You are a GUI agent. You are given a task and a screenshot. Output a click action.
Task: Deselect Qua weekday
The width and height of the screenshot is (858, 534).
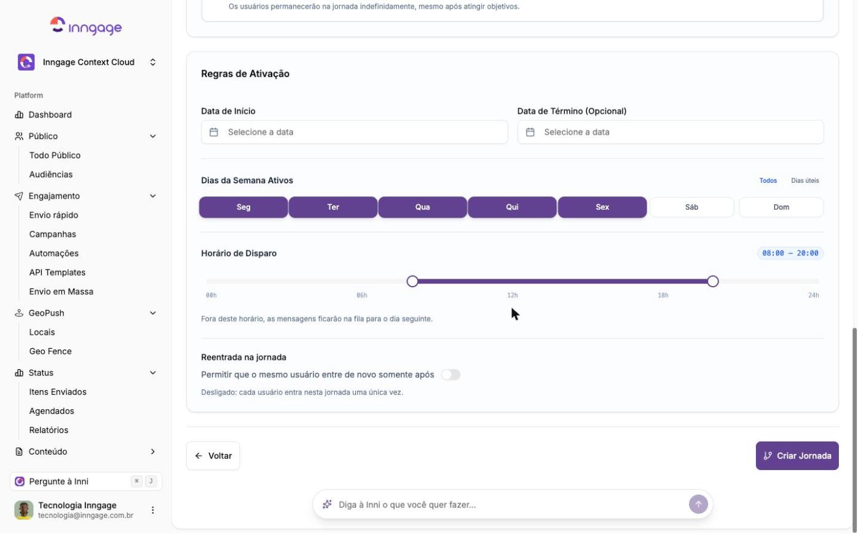pyautogui.click(x=423, y=207)
